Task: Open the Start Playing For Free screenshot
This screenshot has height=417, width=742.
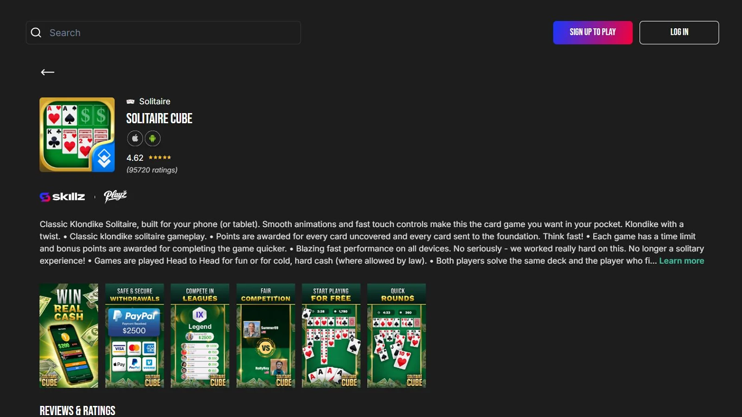Action: [331, 335]
